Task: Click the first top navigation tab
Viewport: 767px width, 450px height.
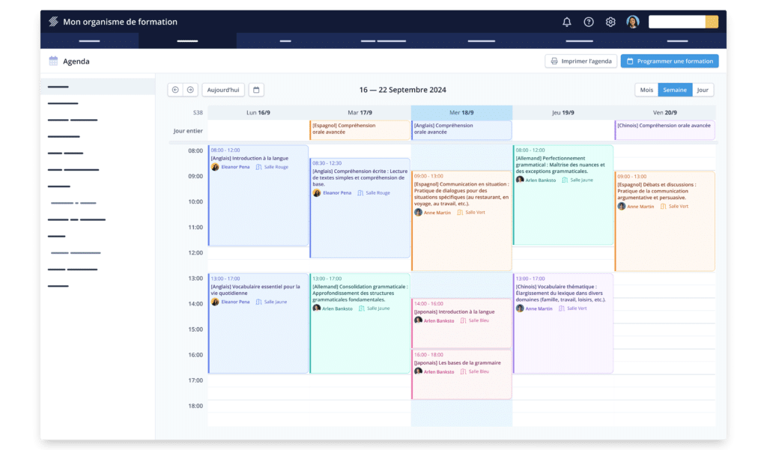Action: tap(90, 40)
